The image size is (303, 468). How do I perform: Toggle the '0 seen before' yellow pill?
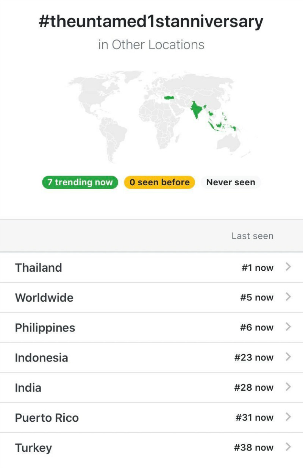tap(159, 182)
